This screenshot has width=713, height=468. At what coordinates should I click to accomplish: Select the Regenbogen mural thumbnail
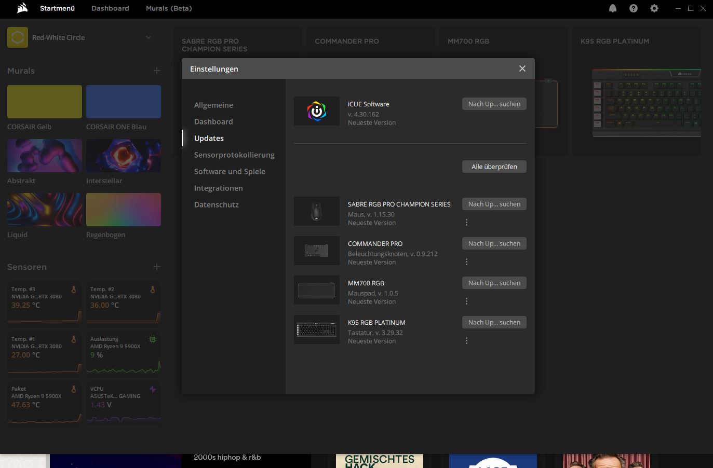[x=124, y=210]
